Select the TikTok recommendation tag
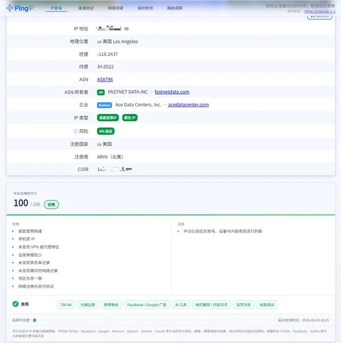The height and width of the screenshot is (343, 341). tap(66, 305)
